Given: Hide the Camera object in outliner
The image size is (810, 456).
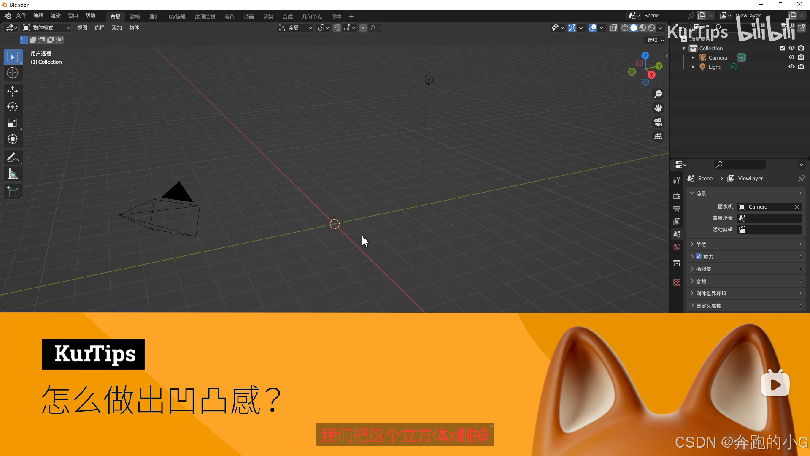Looking at the screenshot, I should point(791,57).
